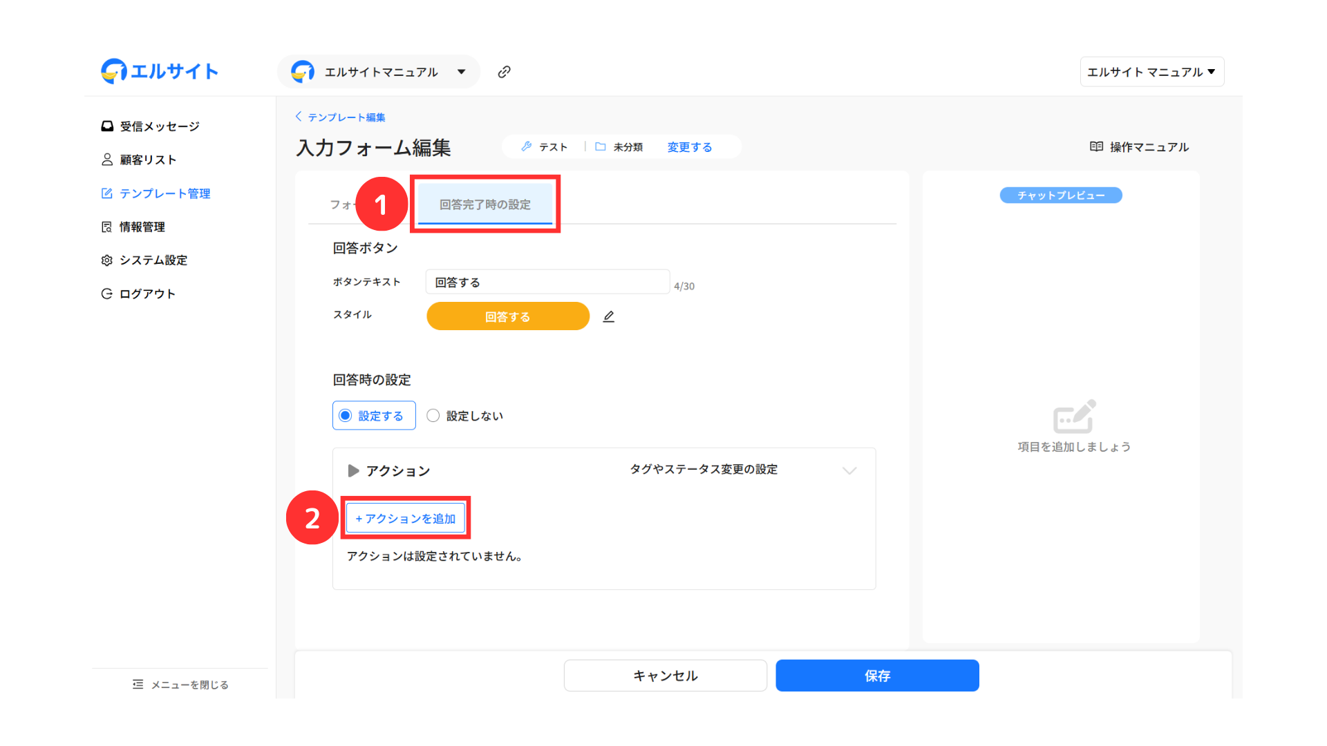
Task: Click the 受信メッセージ inbox icon
Action: click(x=107, y=126)
